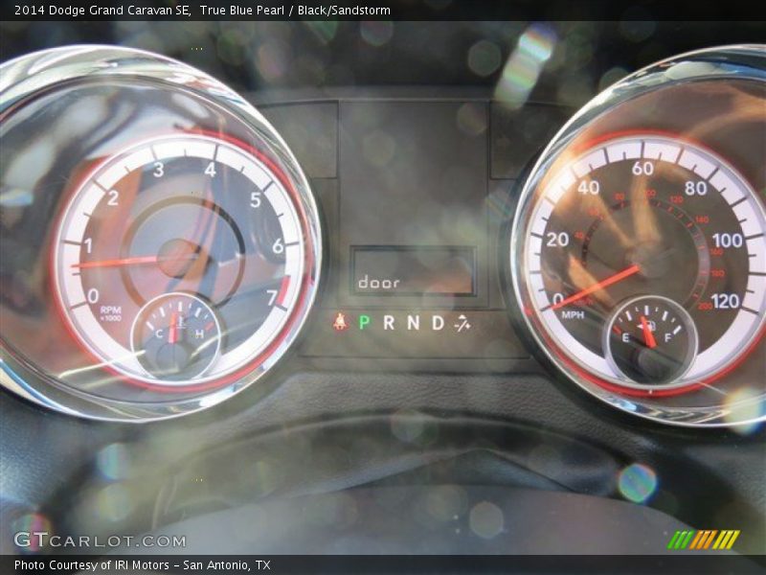Screen dimensions: 766x575
Task: Click the green P park gear indicator
Action: pyautogui.click(x=365, y=323)
